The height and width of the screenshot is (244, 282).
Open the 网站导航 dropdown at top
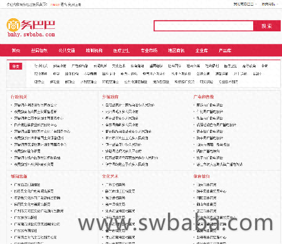tap(270, 4)
